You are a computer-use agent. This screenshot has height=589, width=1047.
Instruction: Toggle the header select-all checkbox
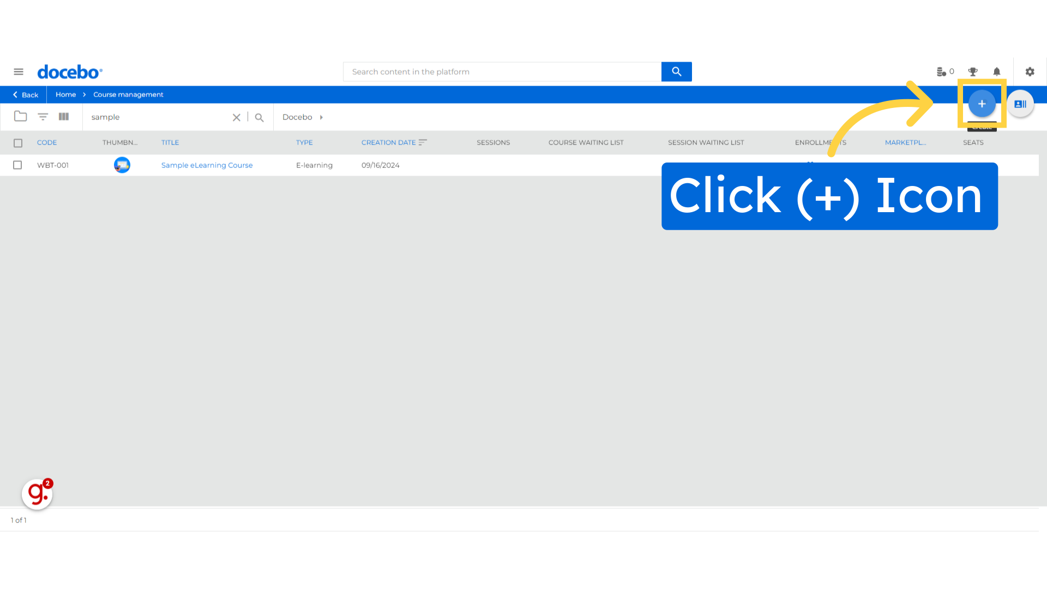pyautogui.click(x=18, y=142)
